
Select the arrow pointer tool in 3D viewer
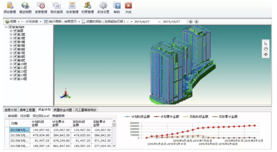266,44
